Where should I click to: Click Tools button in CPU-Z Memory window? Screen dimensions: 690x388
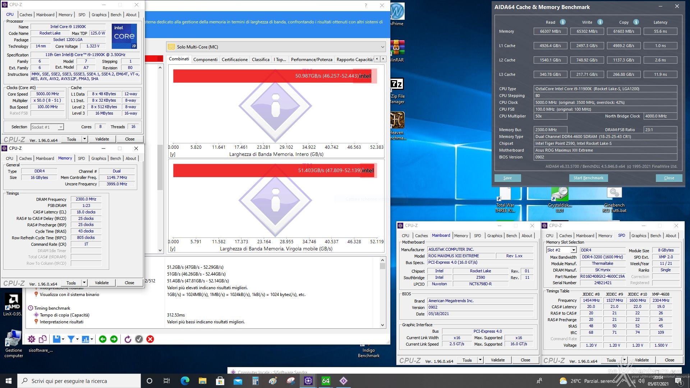[x=71, y=283]
